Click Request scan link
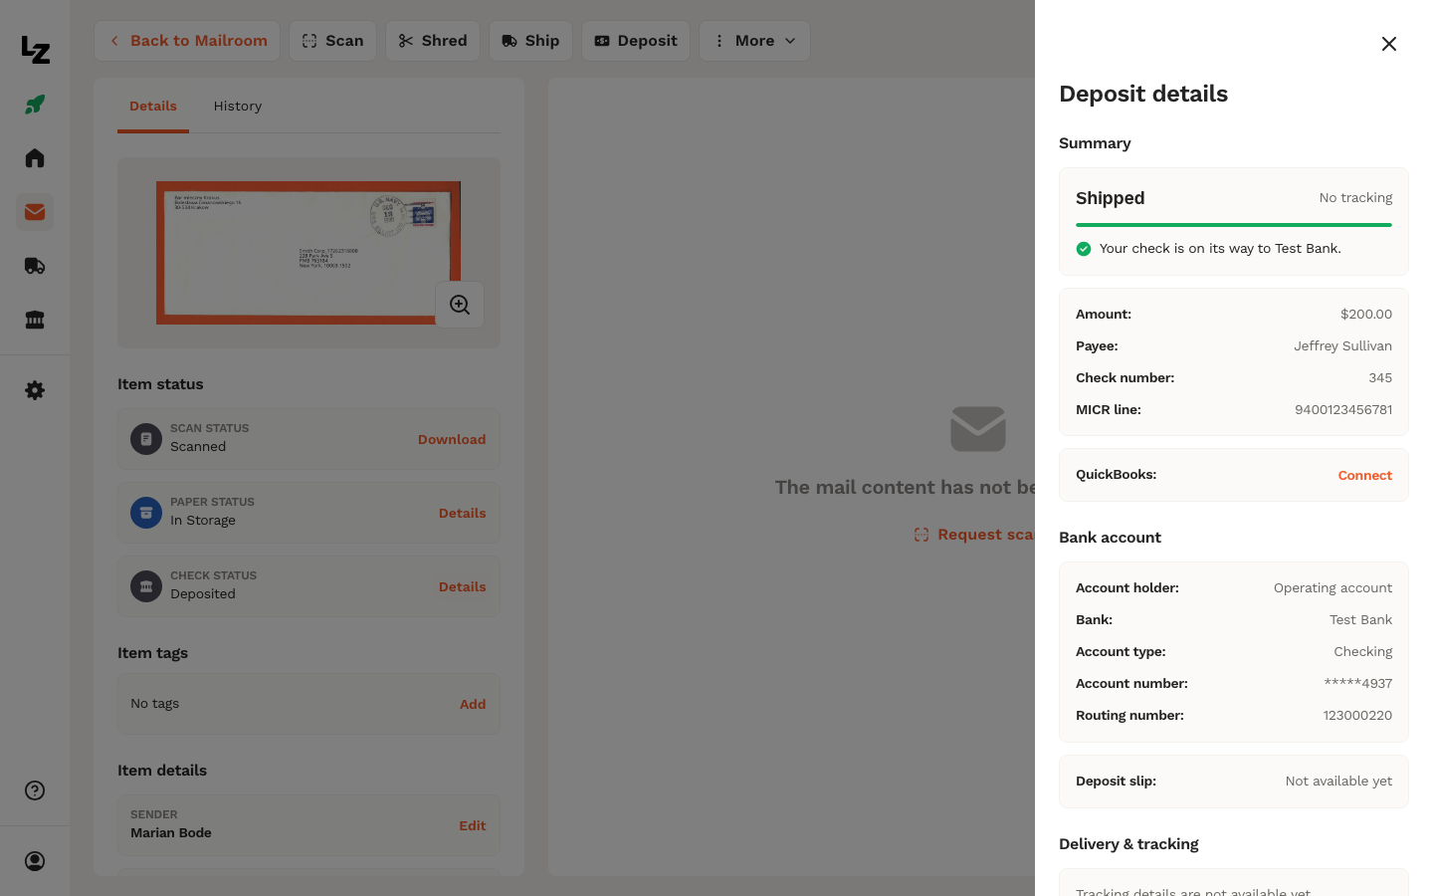The height and width of the screenshot is (896, 1433). [974, 535]
